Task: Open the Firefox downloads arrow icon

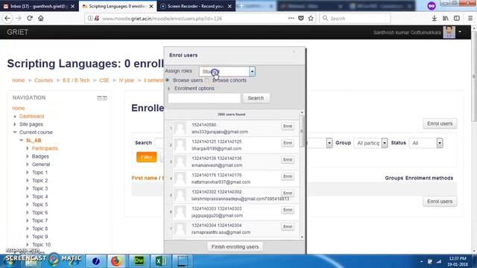Action: (x=435, y=18)
